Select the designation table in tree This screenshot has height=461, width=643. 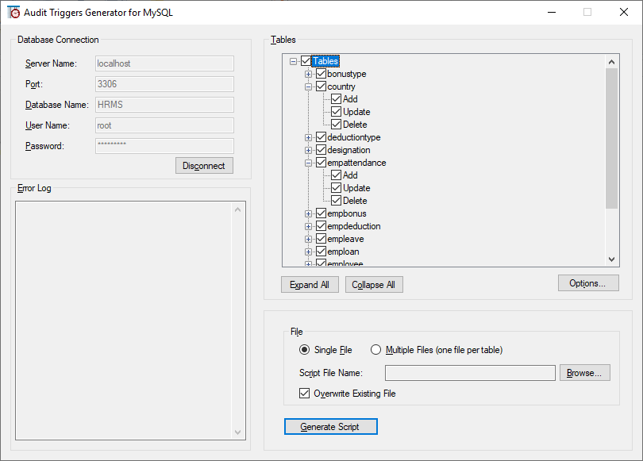coord(348,150)
